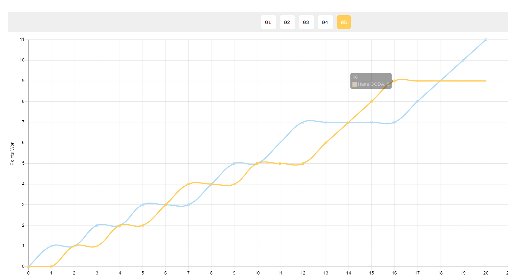
Task: Select the blue data point at rally 19, score 10
Action: pos(463,60)
